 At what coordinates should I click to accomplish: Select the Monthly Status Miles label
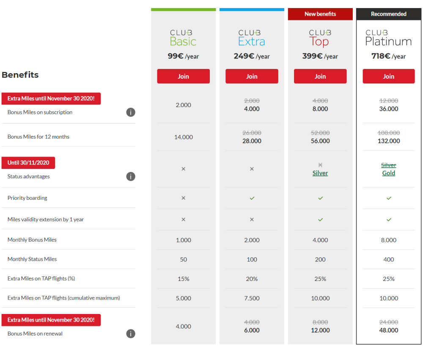pos(32,259)
